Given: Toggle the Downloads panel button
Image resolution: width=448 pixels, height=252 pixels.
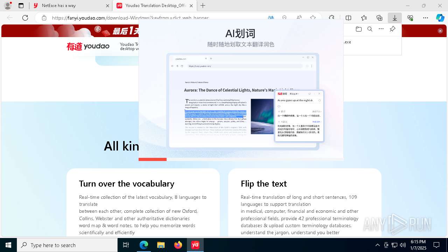Looking at the screenshot, I should [x=395, y=18].
